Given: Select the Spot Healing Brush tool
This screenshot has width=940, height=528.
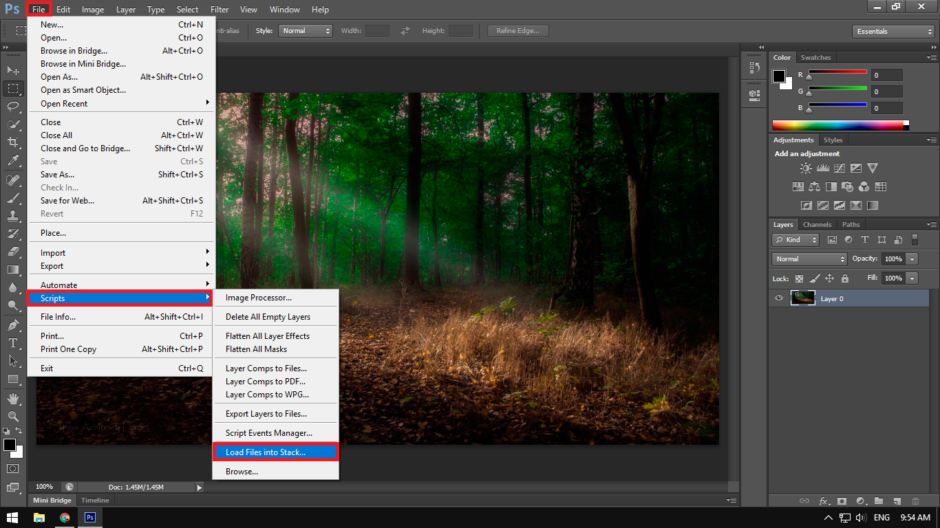Looking at the screenshot, I should click(x=13, y=180).
